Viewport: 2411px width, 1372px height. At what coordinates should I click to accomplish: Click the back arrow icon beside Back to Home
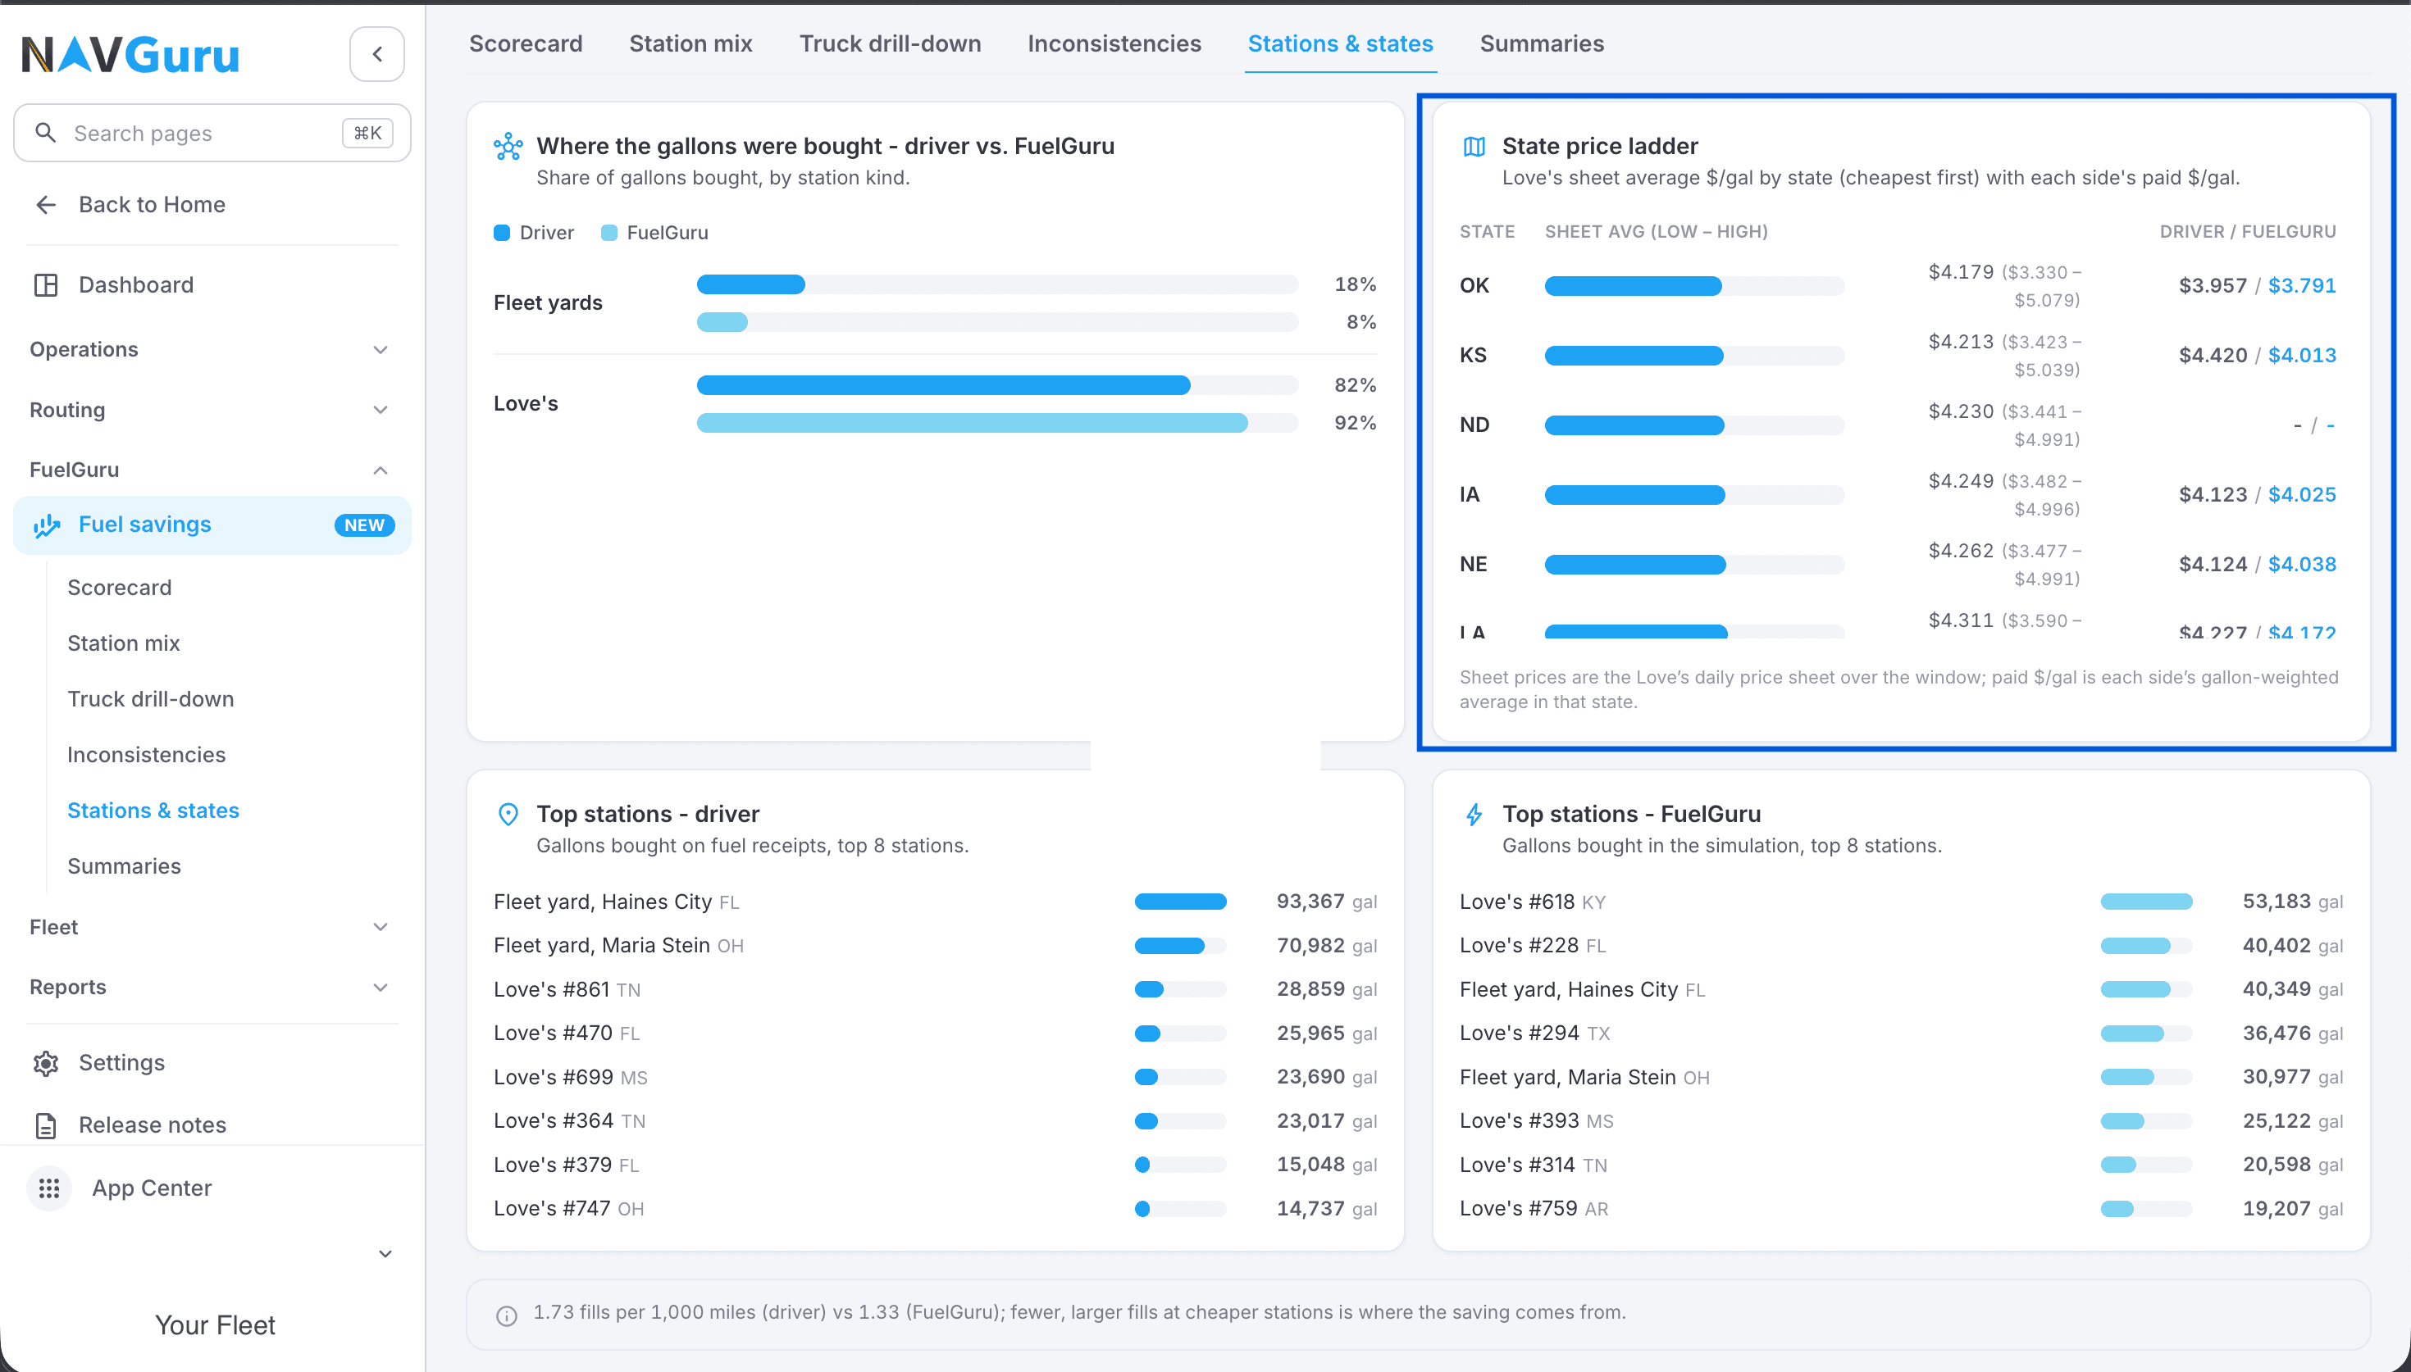point(45,204)
